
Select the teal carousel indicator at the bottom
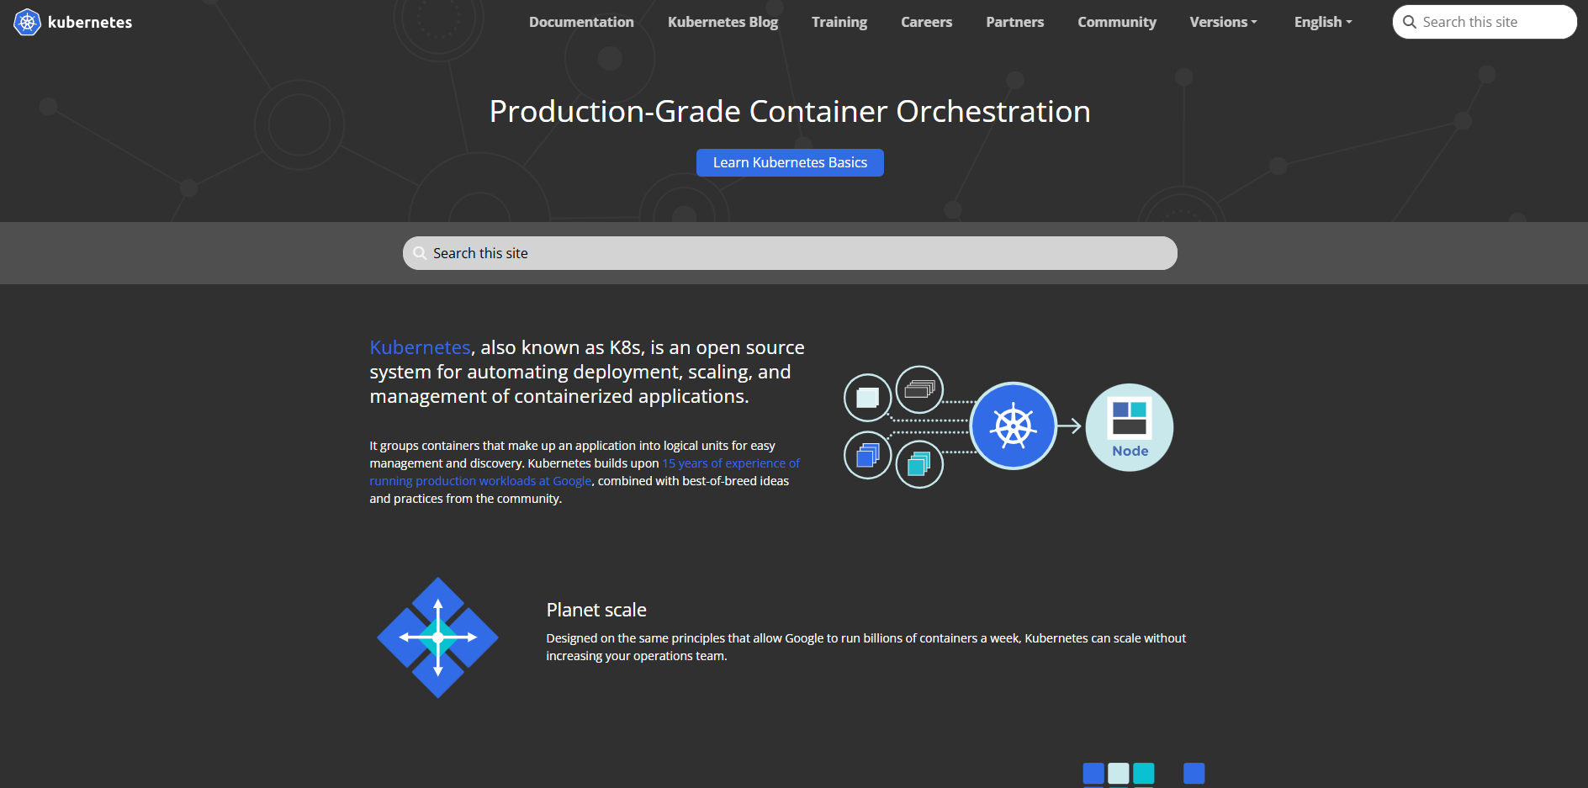1144,773
